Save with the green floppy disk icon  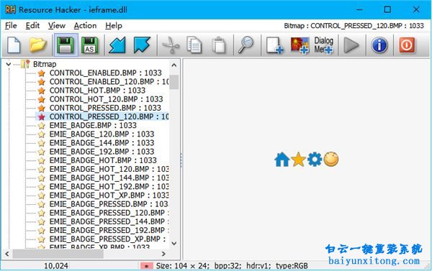[x=66, y=45]
